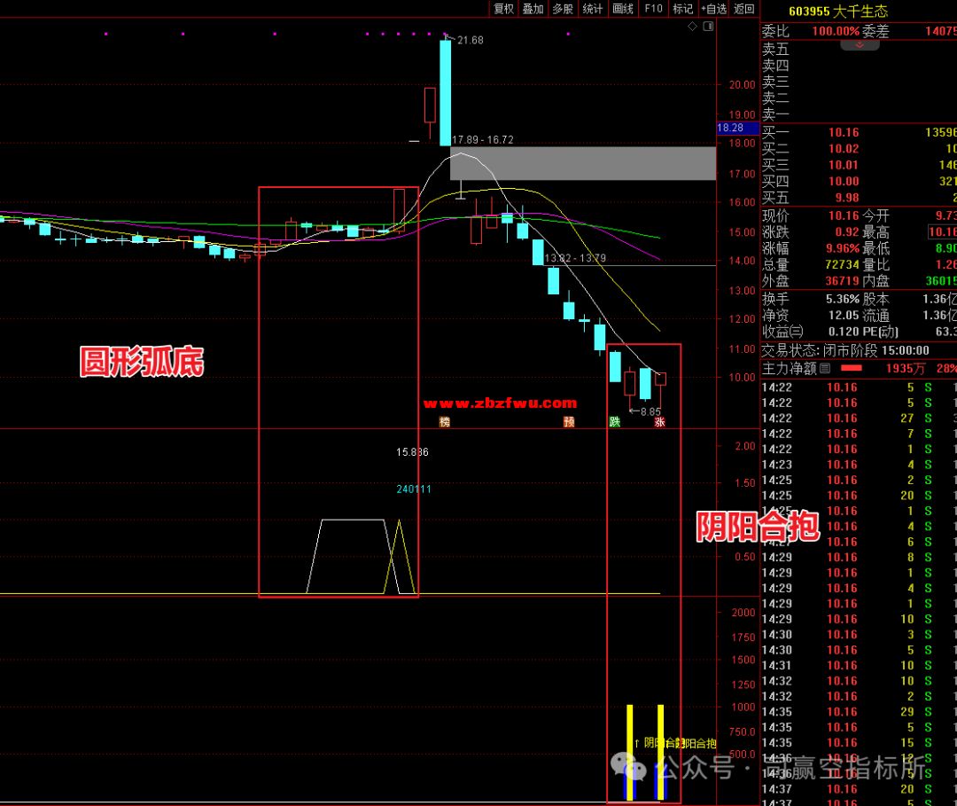Click the 买三 price 10.01
This screenshot has width=957, height=806.
pos(844,166)
